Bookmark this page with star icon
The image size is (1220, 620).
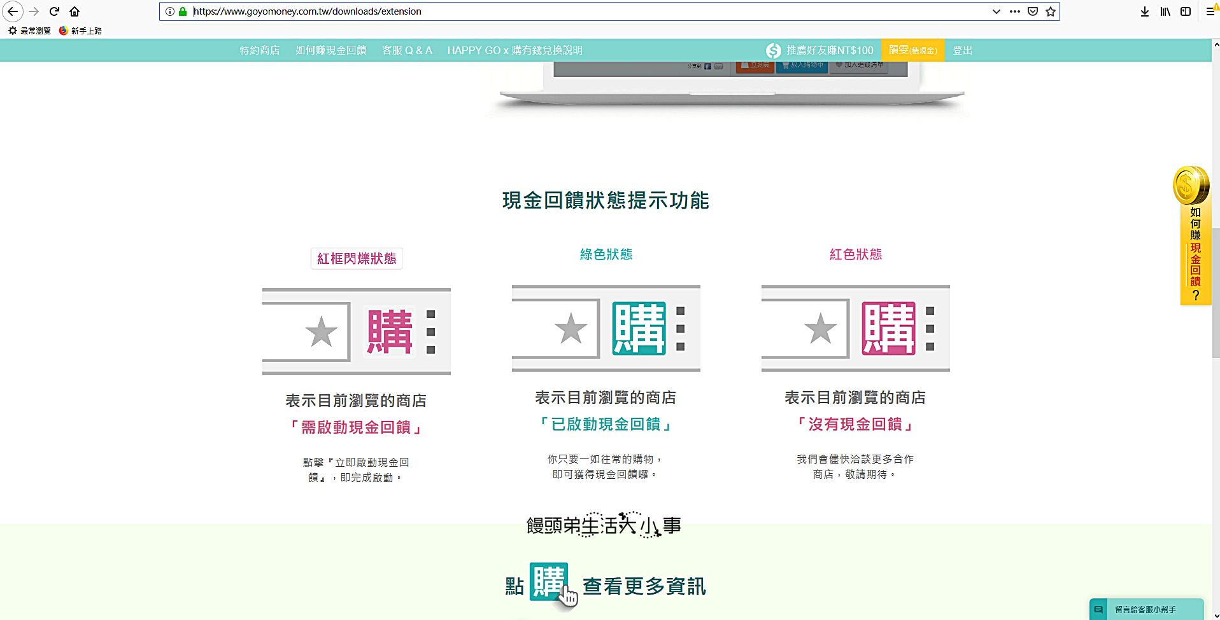point(1051,11)
